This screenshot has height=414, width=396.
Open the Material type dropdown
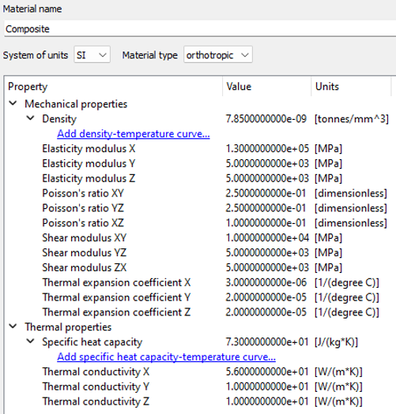[x=218, y=54]
